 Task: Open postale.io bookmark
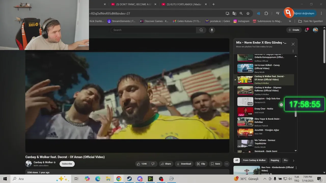[x=218, y=21]
